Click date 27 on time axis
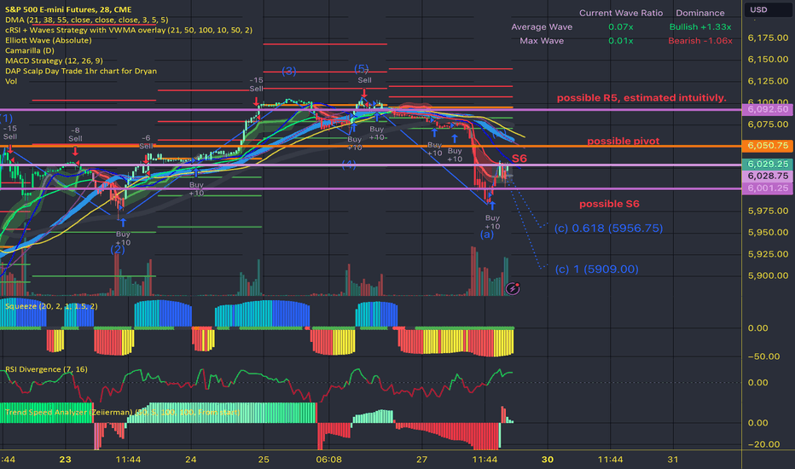 pos(422,460)
